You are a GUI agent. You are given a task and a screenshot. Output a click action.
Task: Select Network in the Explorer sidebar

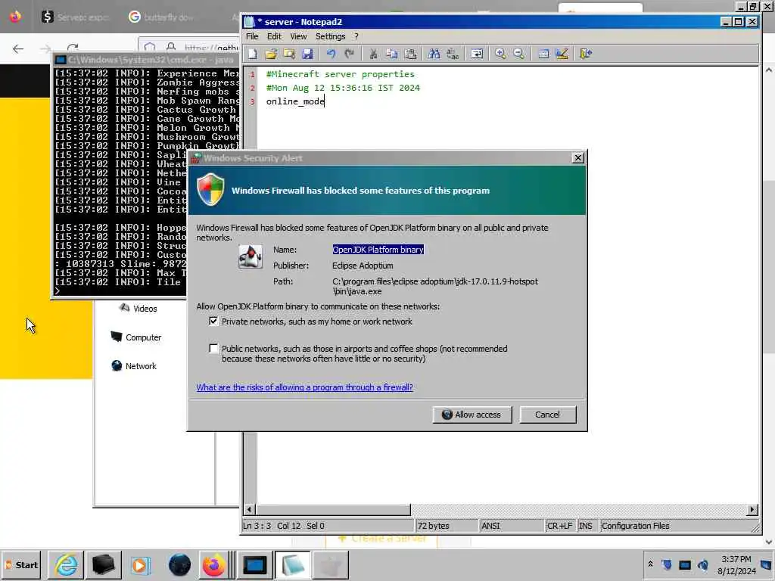(x=135, y=365)
